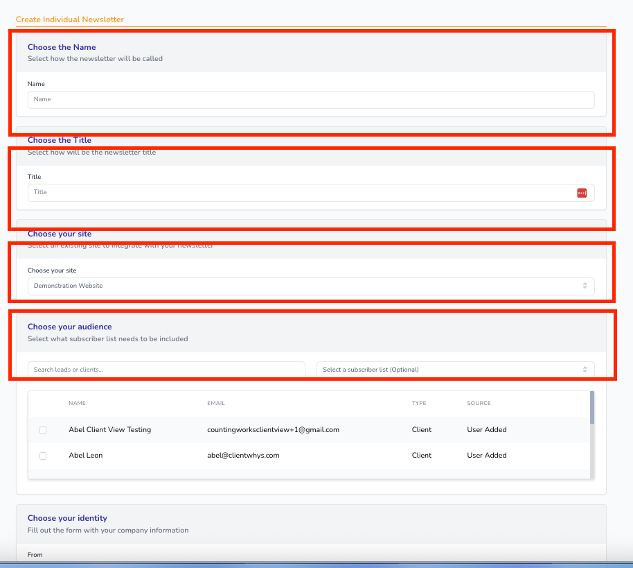This screenshot has height=568, width=633.
Task: Click the red password manager icon in Title field
Action: [x=582, y=192]
